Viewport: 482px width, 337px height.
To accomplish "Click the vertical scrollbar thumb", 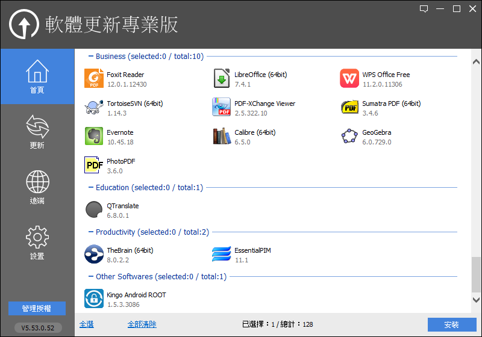I will point(476,274).
